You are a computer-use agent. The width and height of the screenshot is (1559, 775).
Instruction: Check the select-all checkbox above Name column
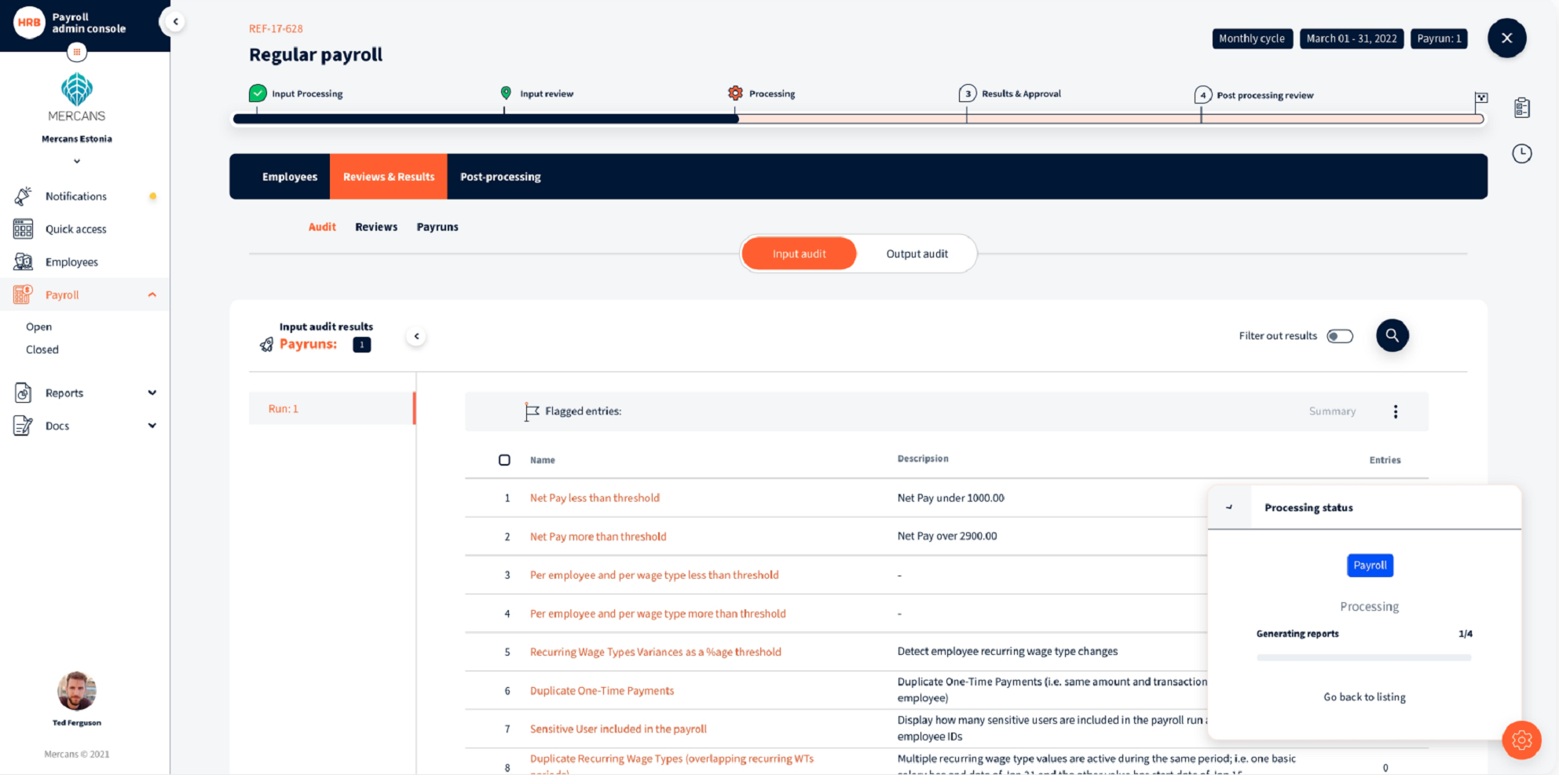503,459
